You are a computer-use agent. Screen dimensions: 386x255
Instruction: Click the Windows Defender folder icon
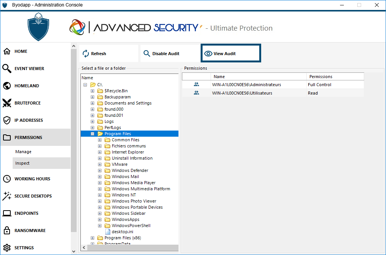(107, 170)
